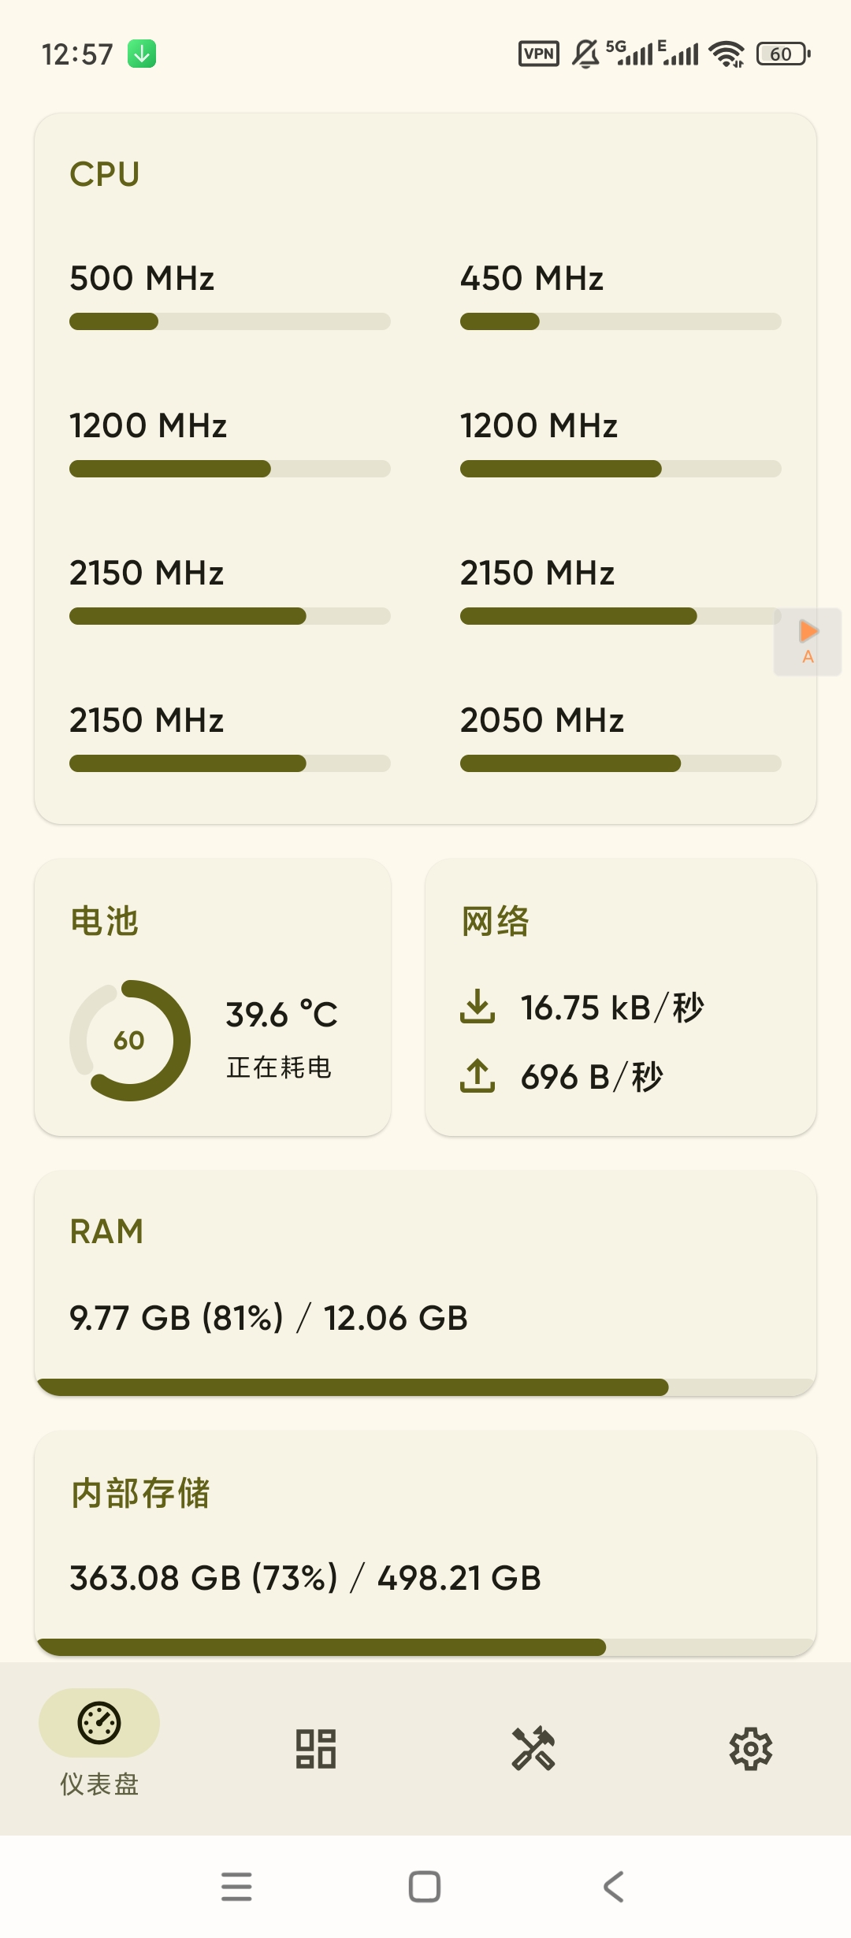Open the battery card (电池)
The width and height of the screenshot is (851, 1938).
point(213,997)
